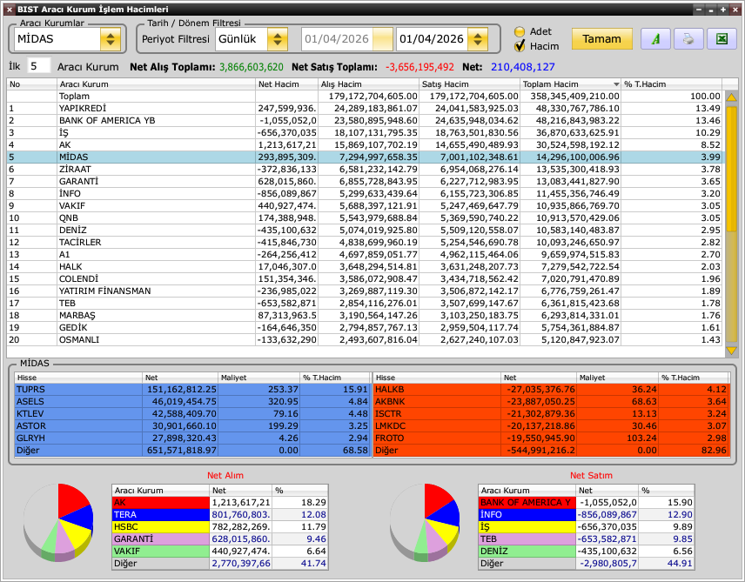
Task: Click the red BANK OF AMERICA legend entry
Action: click(x=527, y=503)
